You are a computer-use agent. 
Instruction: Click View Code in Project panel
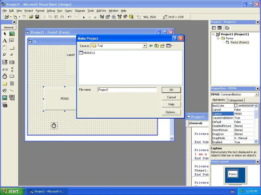pyautogui.click(x=214, y=28)
